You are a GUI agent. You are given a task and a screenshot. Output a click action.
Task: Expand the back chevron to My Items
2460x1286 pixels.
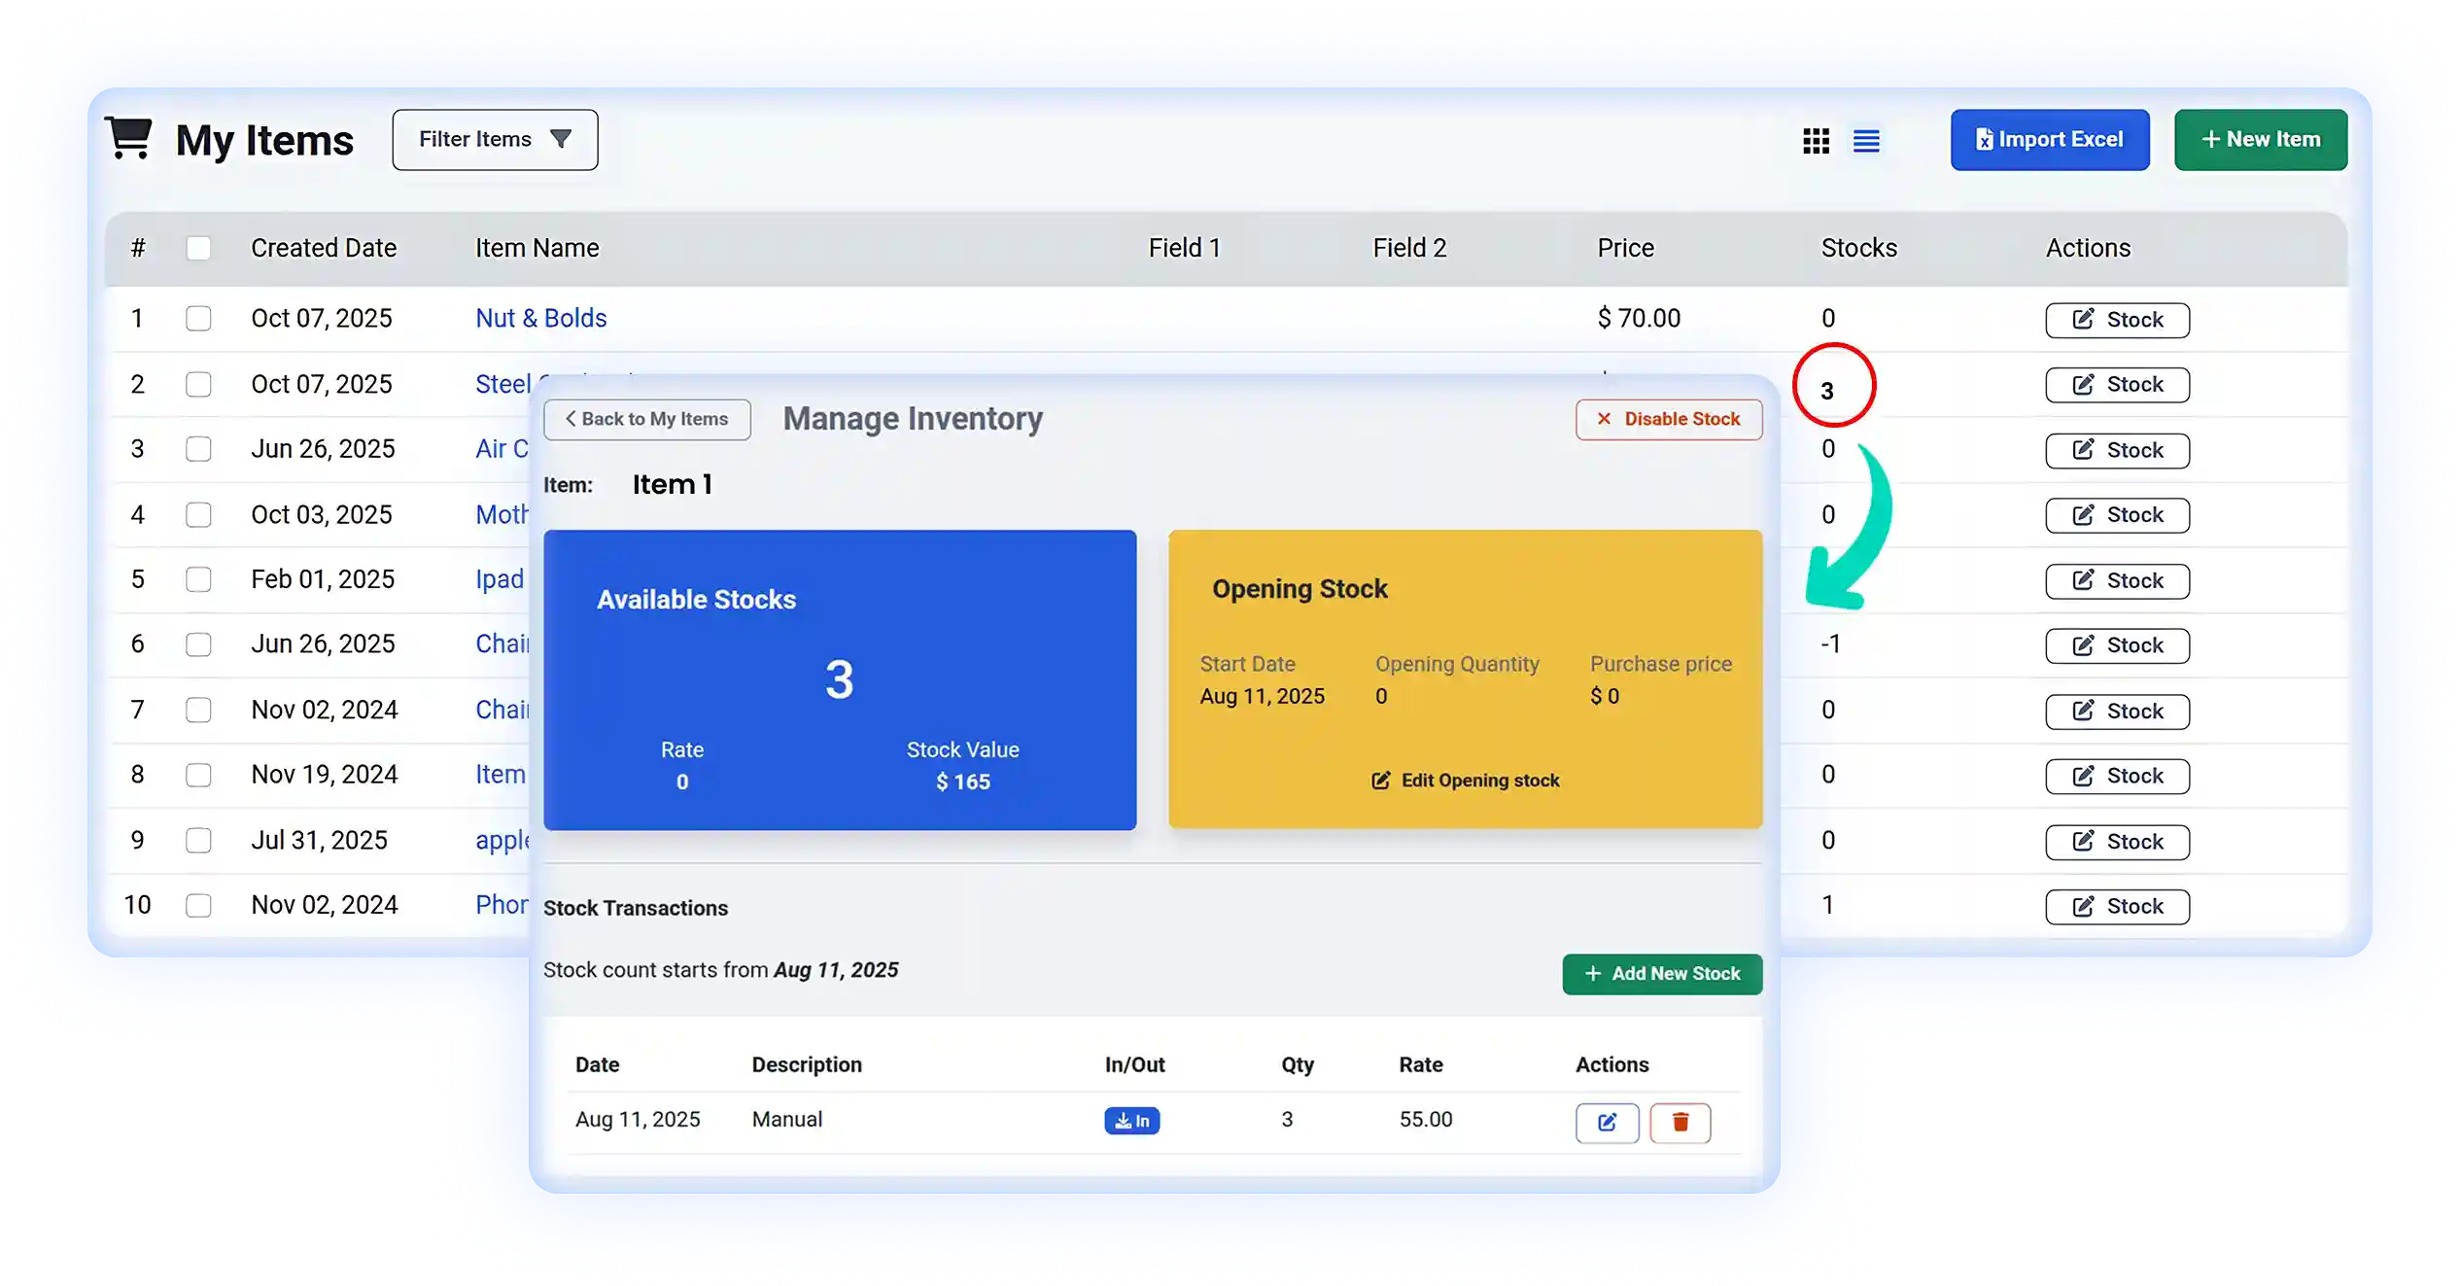tap(572, 419)
